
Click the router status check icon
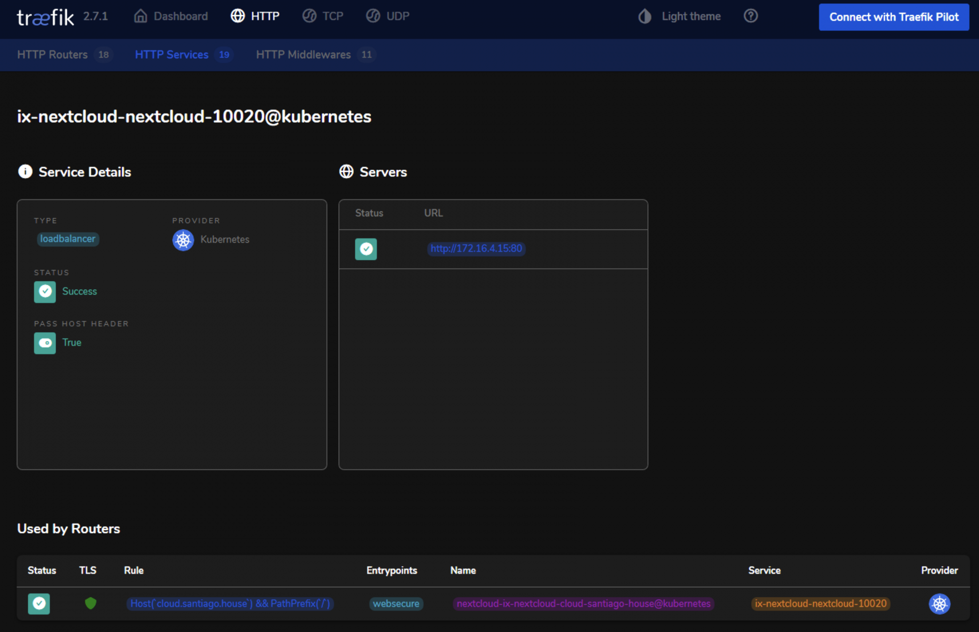(39, 604)
